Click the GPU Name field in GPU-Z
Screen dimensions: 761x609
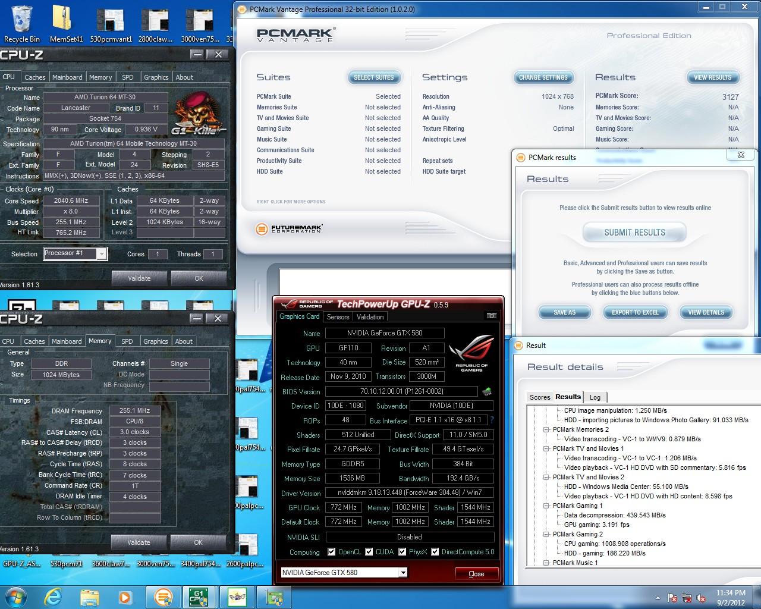(384, 333)
